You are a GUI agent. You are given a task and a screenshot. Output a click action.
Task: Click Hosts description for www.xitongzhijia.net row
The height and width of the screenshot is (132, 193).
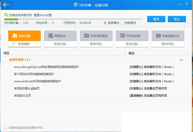tap(152, 67)
